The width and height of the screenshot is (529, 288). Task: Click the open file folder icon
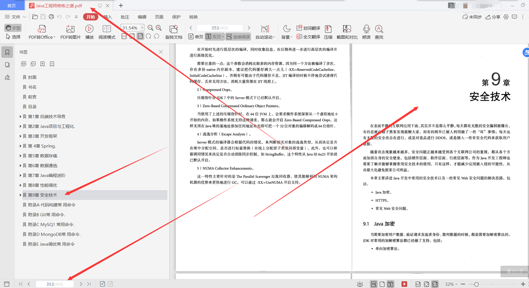point(35,17)
